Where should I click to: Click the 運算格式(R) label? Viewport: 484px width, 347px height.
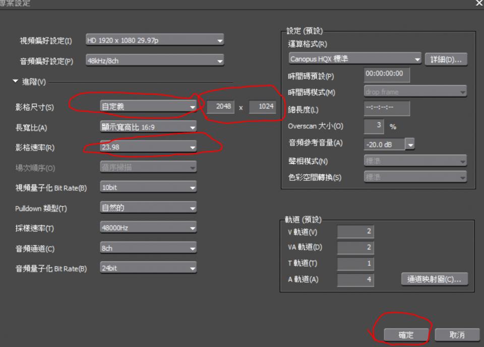[308, 44]
